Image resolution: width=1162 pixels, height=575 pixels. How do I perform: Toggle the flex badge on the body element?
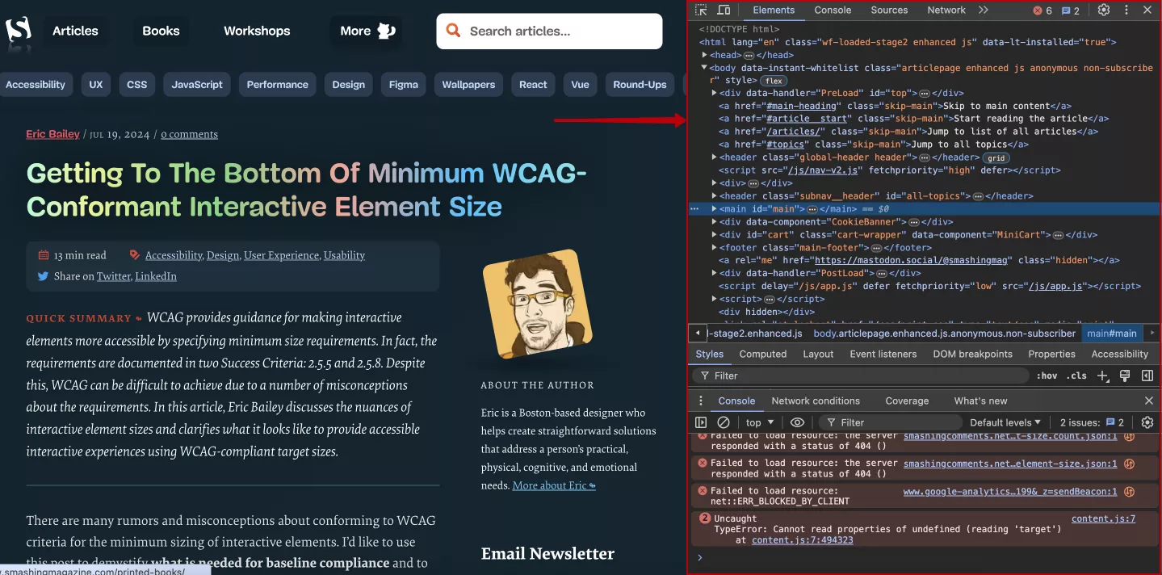tap(774, 81)
